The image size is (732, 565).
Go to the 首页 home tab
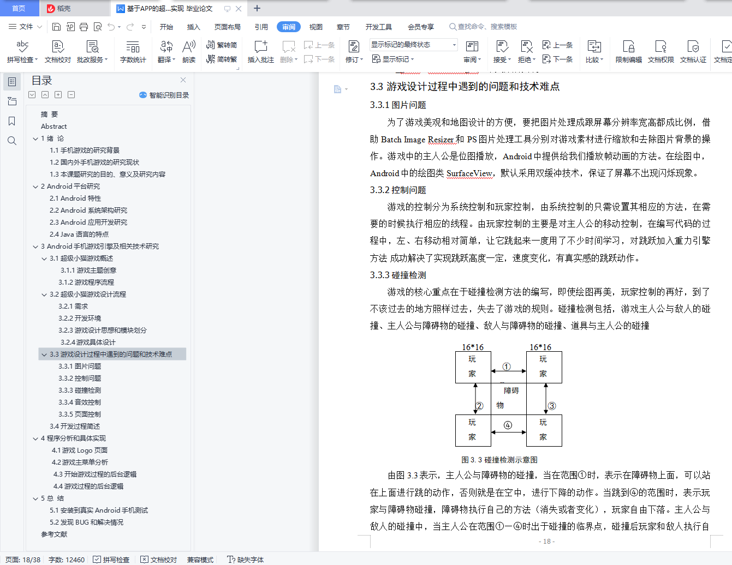click(19, 8)
